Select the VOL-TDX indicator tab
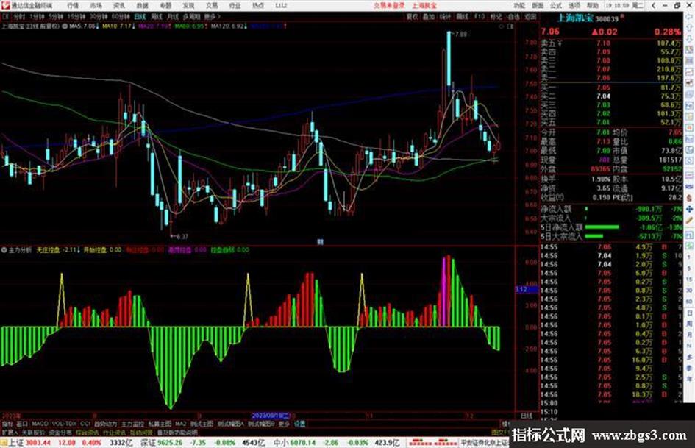Screen dimensions: 695x448 (x=64, y=424)
